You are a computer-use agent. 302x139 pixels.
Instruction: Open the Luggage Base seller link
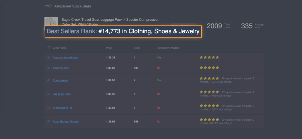pyautogui.click(x=62, y=94)
